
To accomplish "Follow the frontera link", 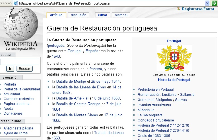I will (96, 69).
